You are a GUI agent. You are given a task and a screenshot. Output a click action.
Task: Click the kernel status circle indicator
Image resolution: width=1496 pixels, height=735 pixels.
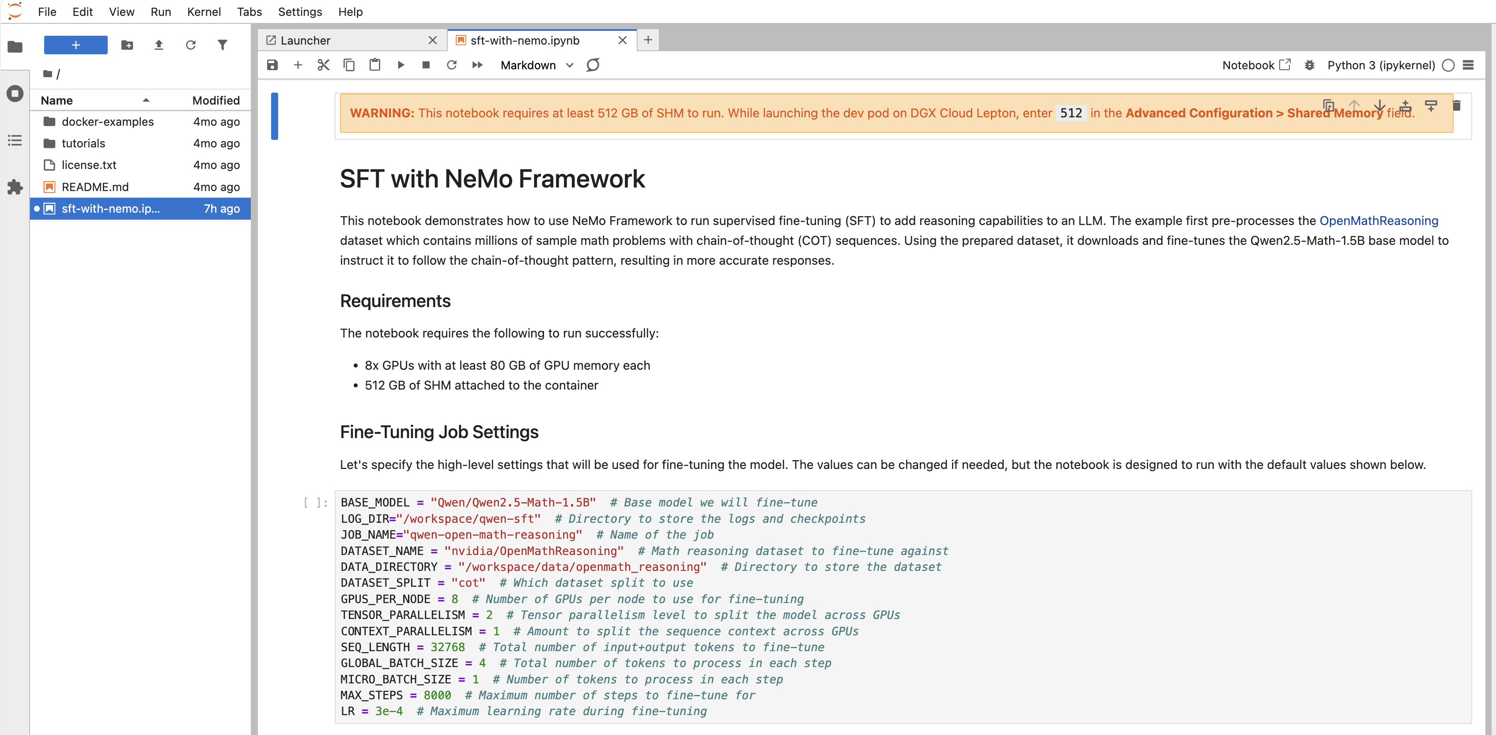point(1448,65)
